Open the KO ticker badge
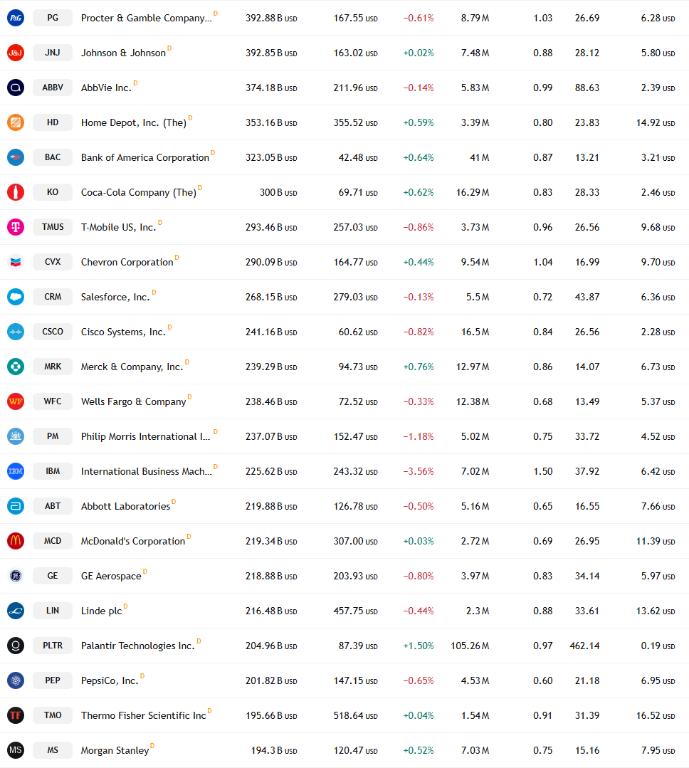The image size is (689, 768). tap(53, 192)
